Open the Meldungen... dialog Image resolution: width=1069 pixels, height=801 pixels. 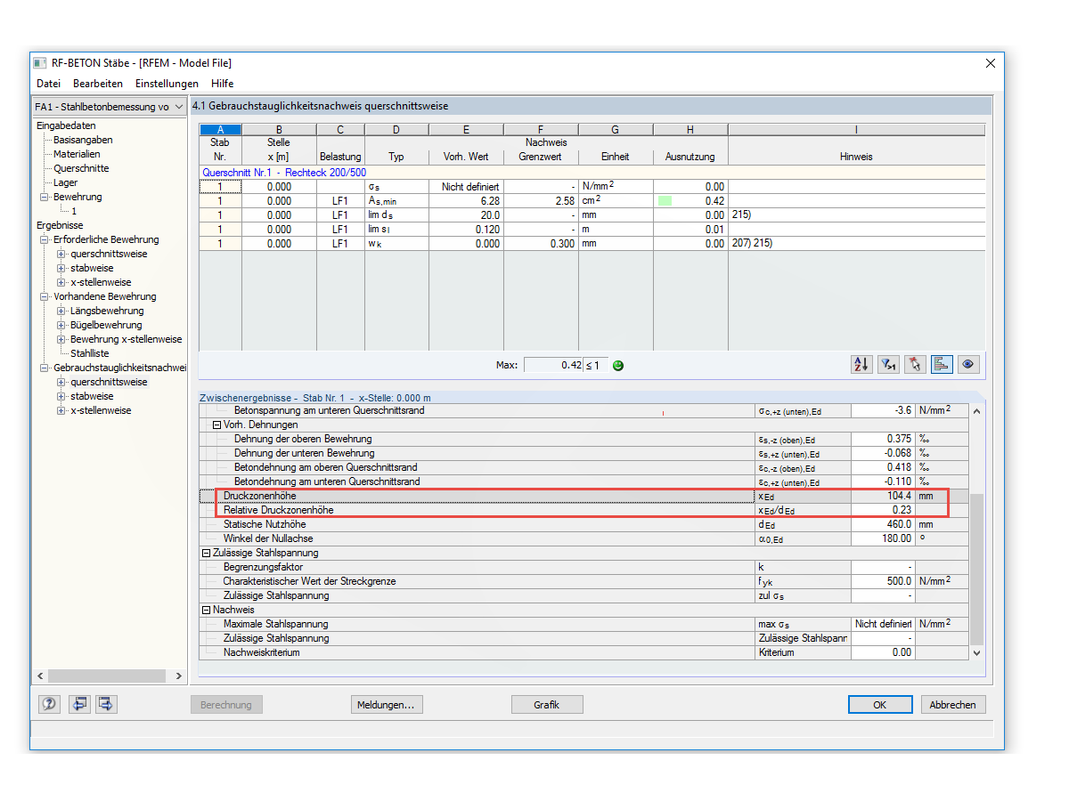pyautogui.click(x=386, y=705)
